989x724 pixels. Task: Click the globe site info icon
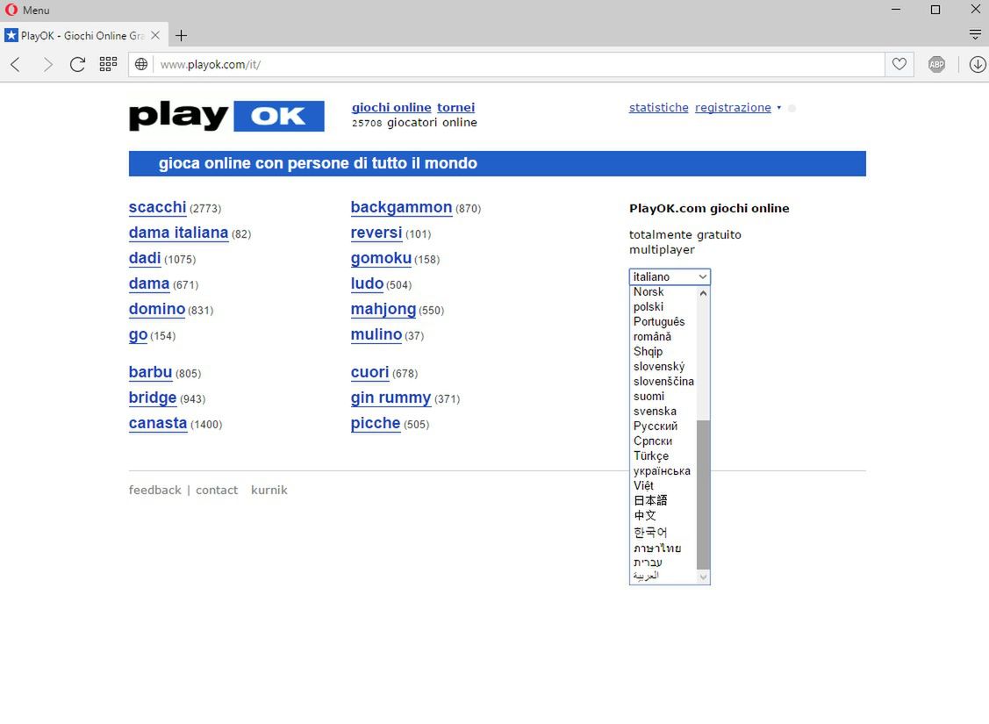[x=141, y=64]
